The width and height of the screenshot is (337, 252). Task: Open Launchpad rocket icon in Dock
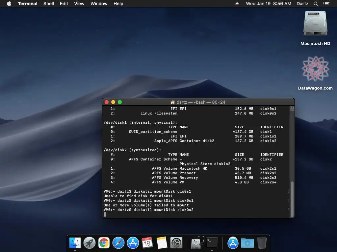coord(90,243)
